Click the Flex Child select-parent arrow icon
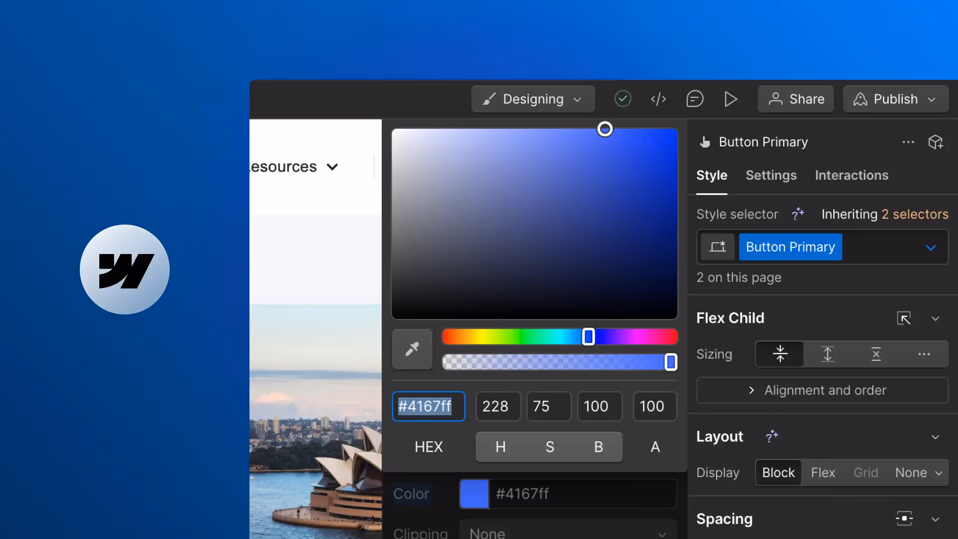 [904, 318]
